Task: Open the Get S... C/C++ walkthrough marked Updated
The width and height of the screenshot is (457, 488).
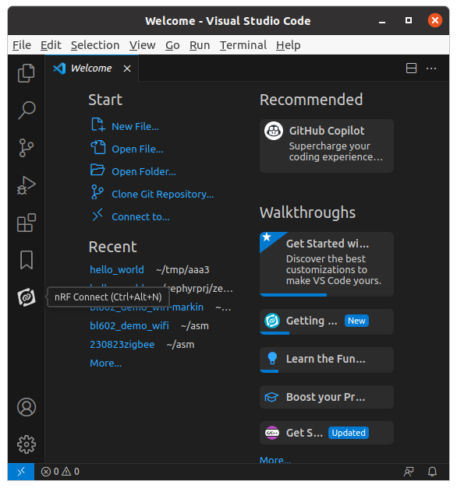Action: (327, 433)
